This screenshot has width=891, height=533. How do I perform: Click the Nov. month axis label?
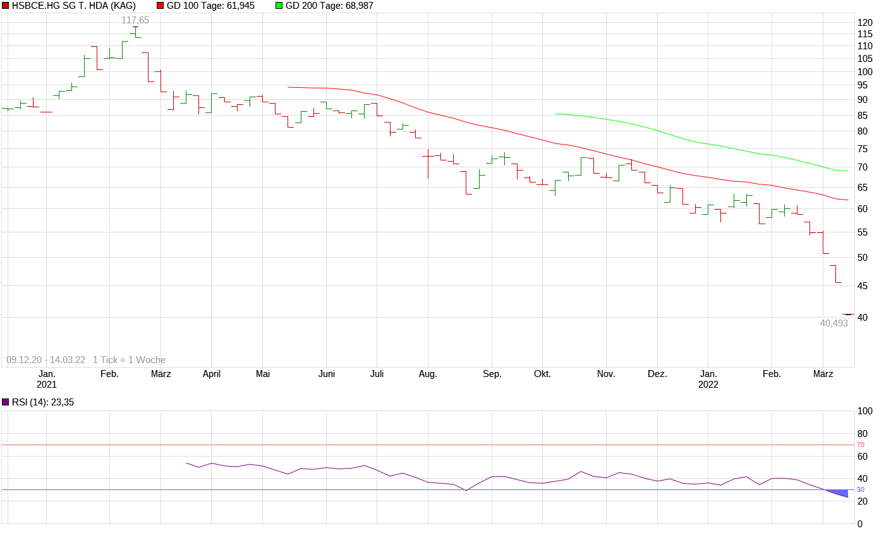[606, 374]
